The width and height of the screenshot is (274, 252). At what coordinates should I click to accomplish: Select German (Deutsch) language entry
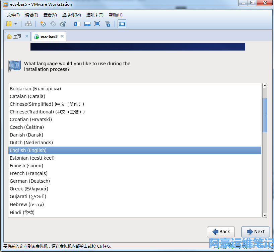(30, 181)
